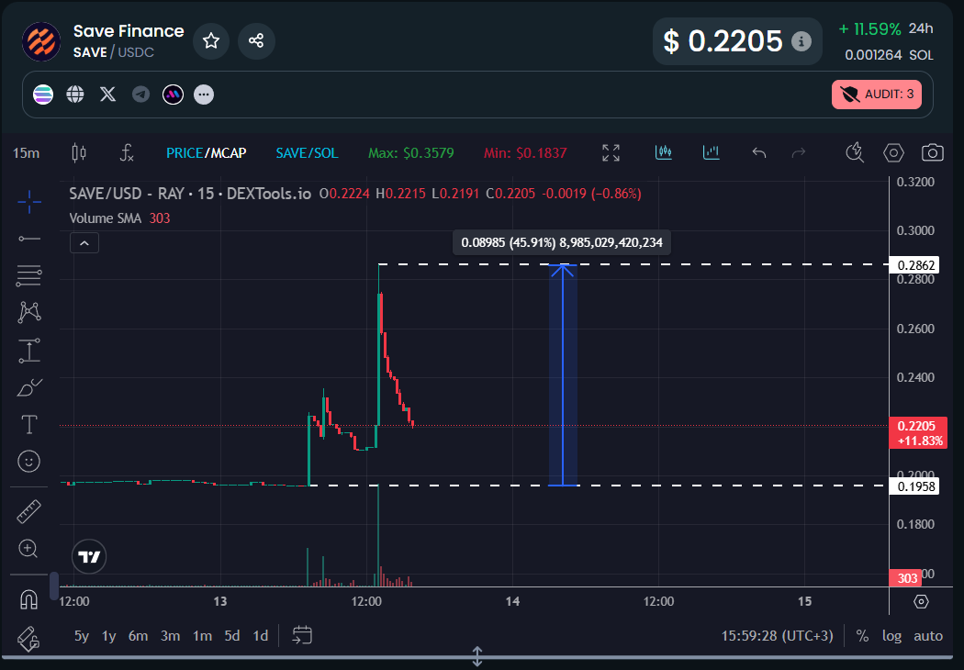Viewport: 964px width, 670px height.
Task: Select the 1m time range
Action: coord(202,635)
